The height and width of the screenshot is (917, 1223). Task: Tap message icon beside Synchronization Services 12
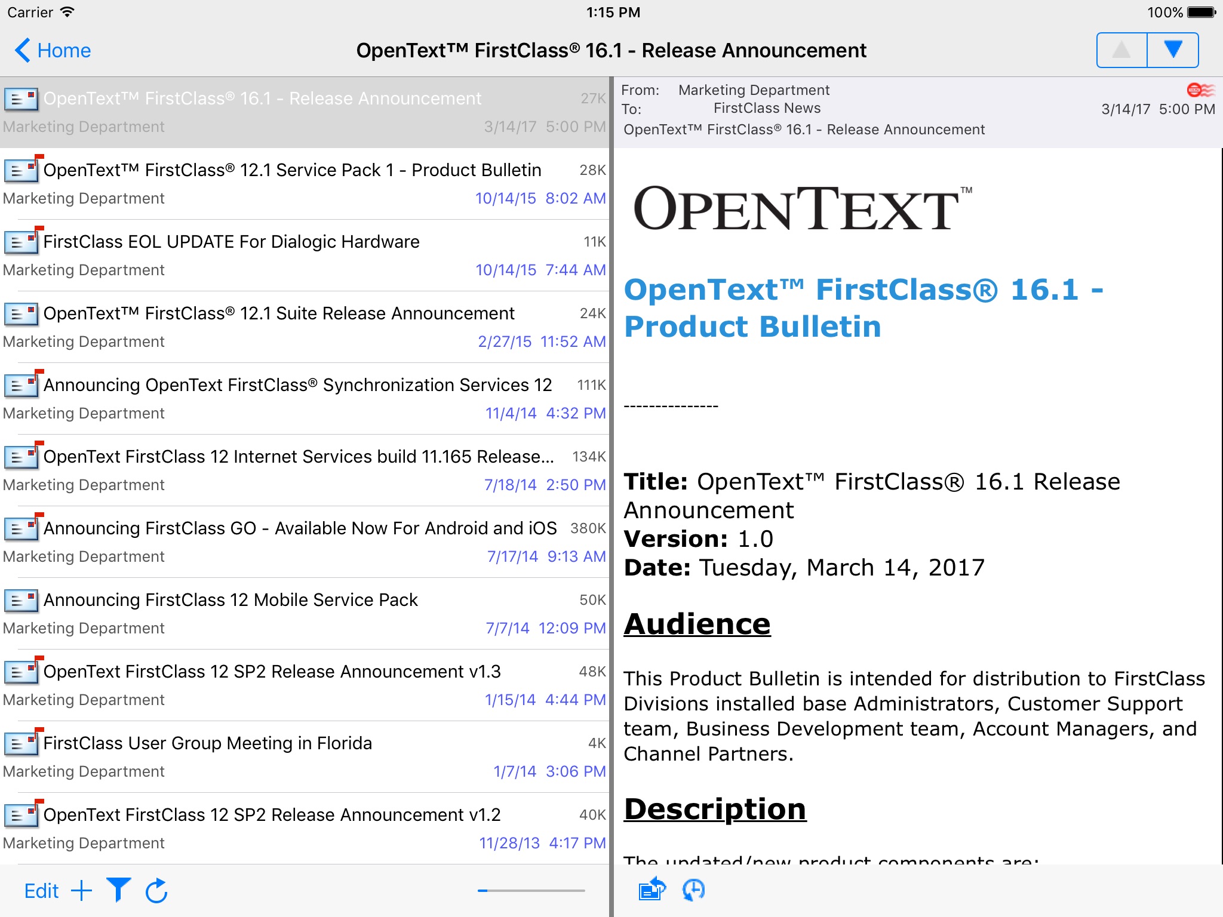tap(22, 385)
